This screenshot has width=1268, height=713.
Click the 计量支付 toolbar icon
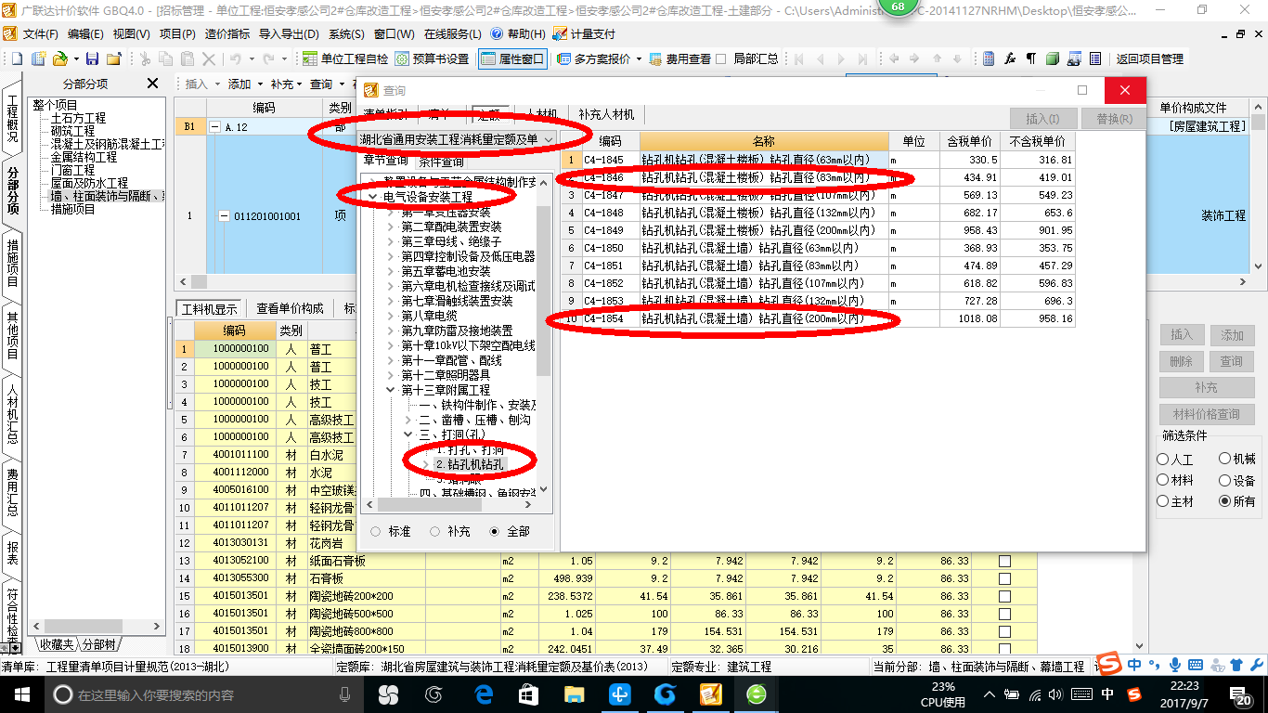coord(584,33)
